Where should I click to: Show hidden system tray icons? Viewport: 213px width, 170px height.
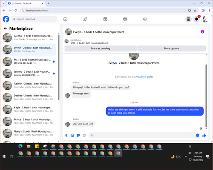[x=186, y=156]
